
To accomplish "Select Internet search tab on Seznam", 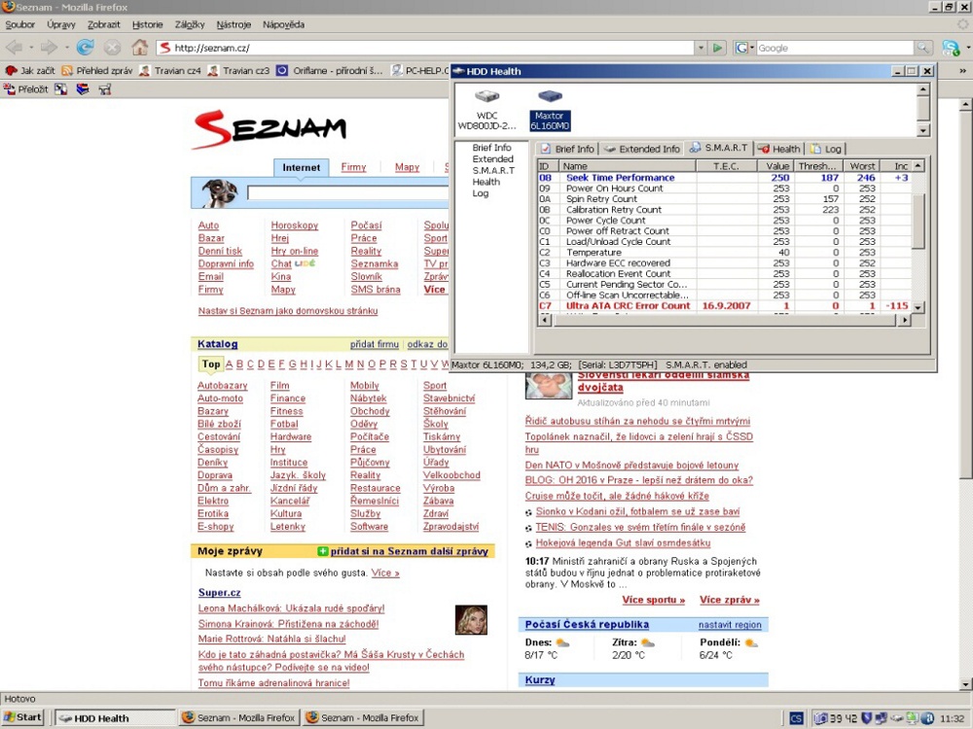I will click(x=301, y=167).
